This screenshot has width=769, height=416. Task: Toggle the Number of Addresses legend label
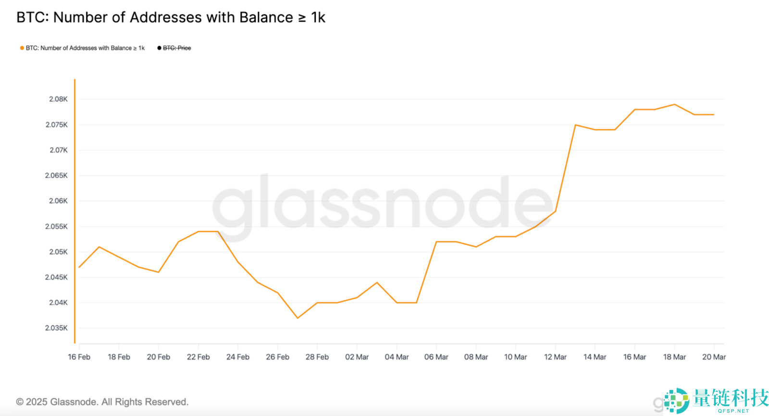(85, 48)
